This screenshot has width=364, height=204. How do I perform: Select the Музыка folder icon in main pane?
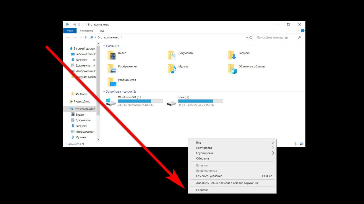pos(172,69)
